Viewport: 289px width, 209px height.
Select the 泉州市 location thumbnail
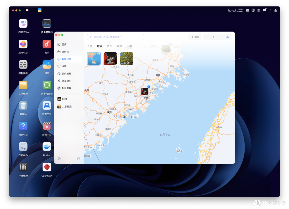[x=110, y=58]
